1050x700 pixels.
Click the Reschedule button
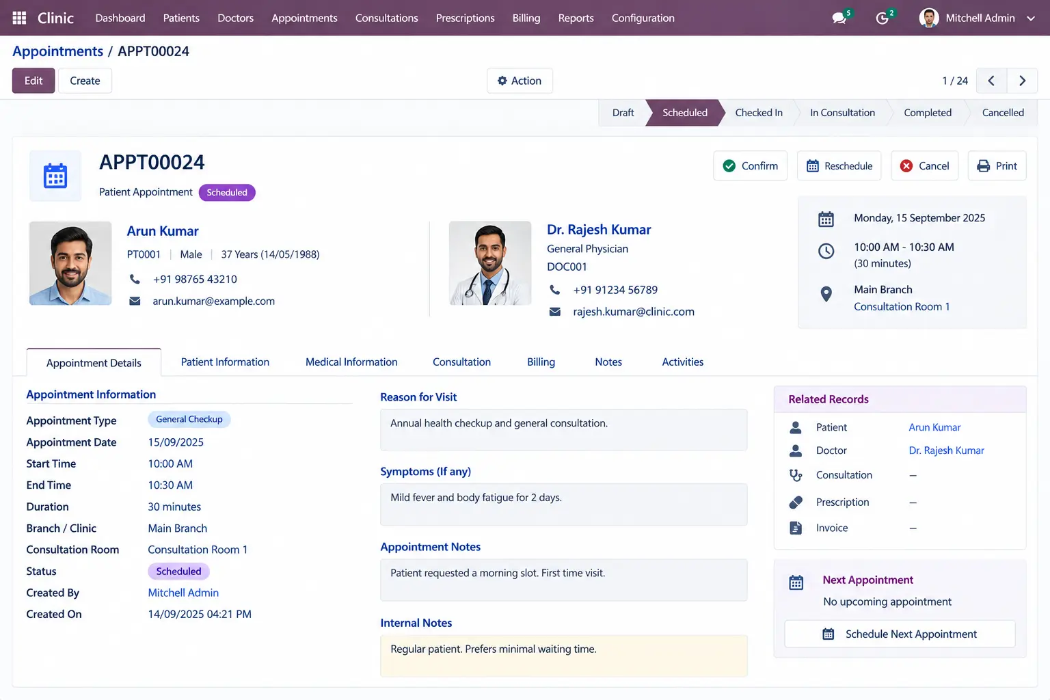[839, 166]
